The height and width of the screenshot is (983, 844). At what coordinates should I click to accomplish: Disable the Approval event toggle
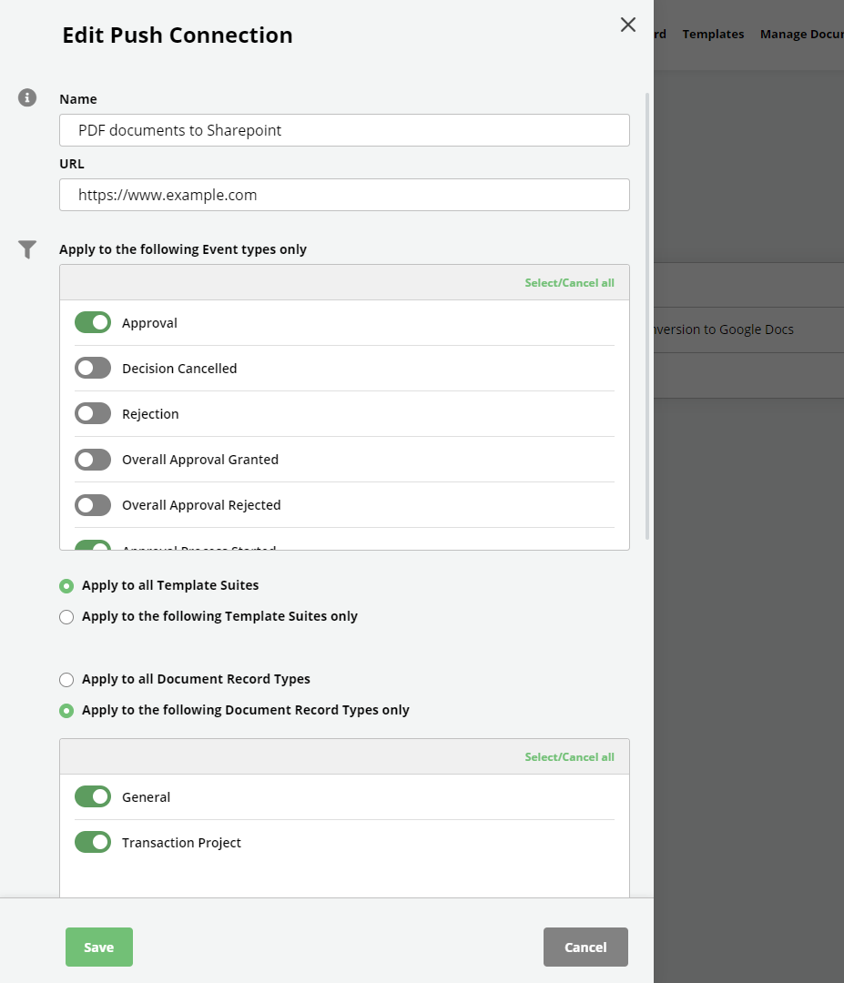93,323
